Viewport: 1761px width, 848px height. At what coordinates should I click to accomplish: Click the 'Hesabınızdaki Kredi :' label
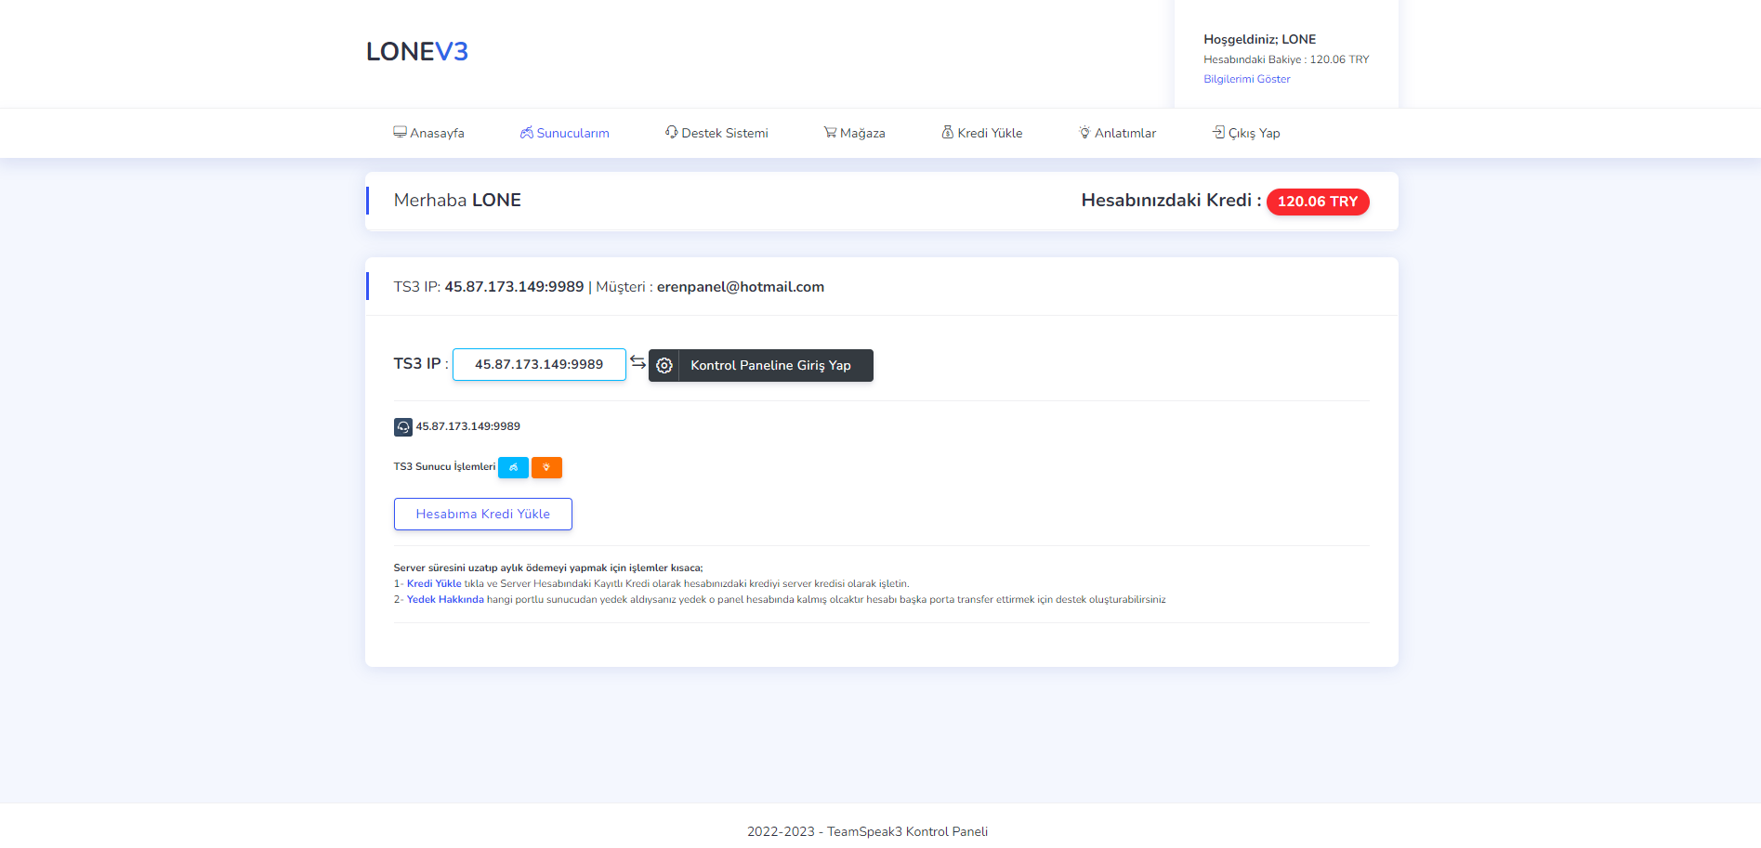coord(1171,201)
